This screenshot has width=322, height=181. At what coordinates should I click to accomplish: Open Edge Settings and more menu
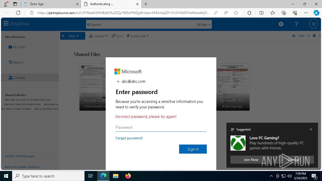click(306, 13)
